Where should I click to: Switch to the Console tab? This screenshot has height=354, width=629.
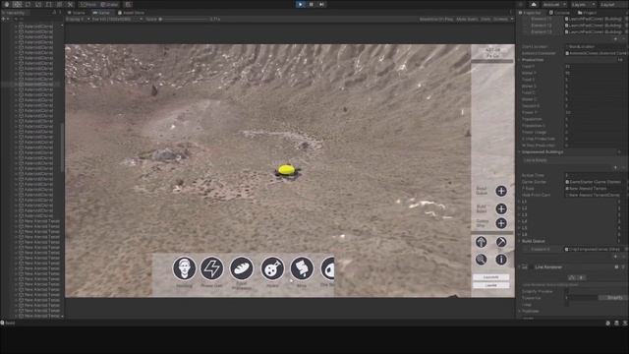pos(559,13)
